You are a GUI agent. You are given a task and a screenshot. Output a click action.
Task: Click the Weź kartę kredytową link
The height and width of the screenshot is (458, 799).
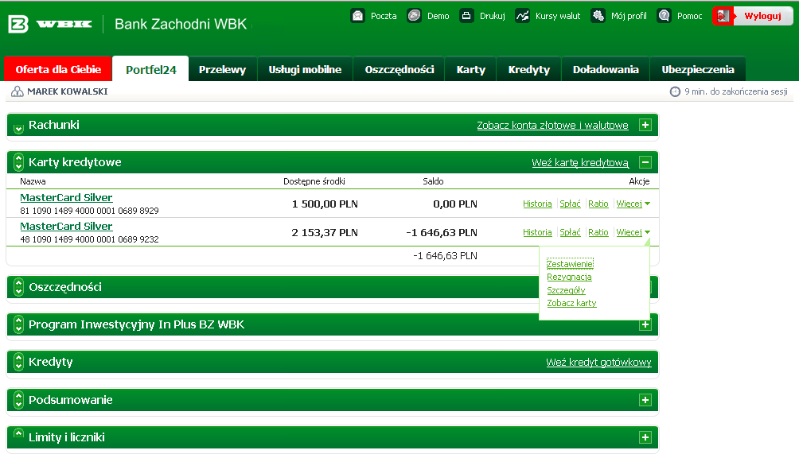coord(580,162)
